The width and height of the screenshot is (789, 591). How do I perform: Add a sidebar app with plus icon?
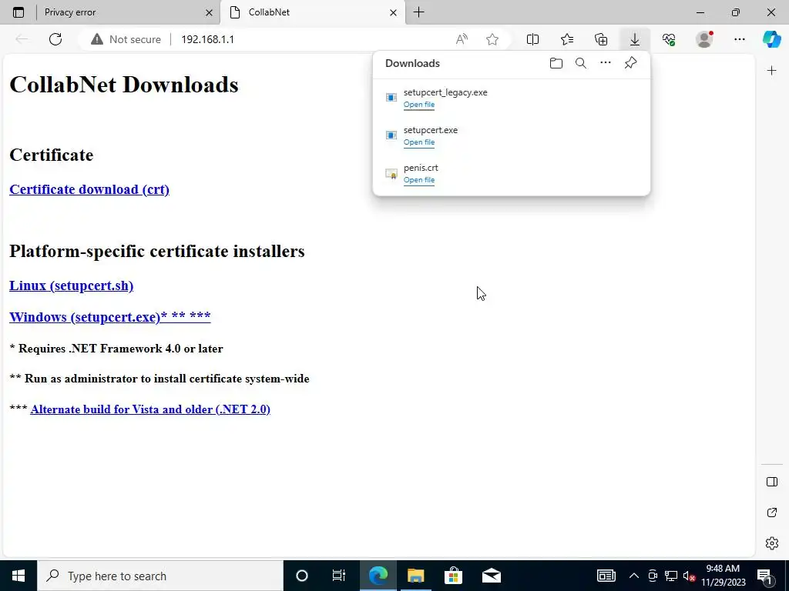point(771,70)
